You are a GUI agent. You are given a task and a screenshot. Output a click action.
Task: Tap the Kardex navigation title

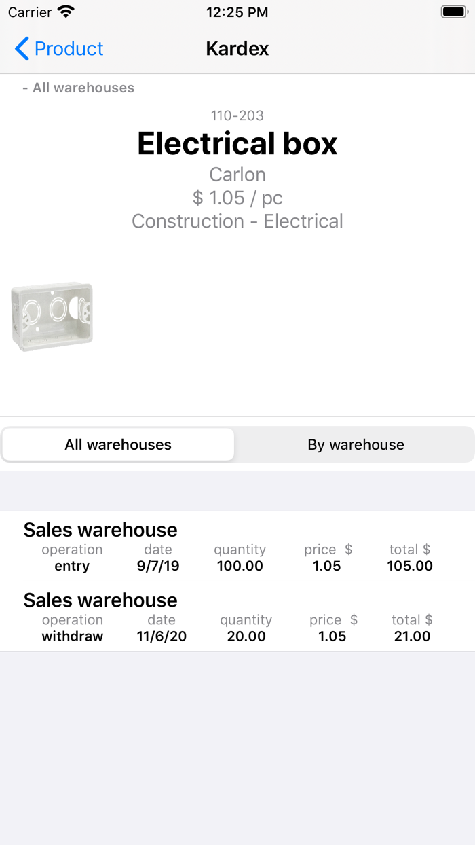point(237,49)
